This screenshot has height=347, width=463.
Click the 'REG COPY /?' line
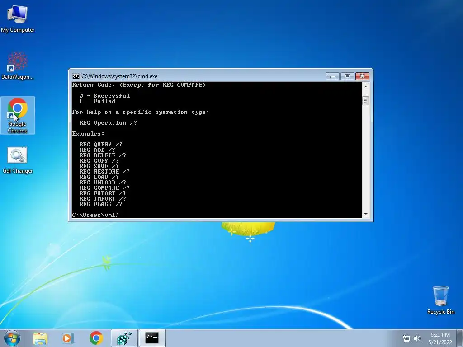click(99, 161)
